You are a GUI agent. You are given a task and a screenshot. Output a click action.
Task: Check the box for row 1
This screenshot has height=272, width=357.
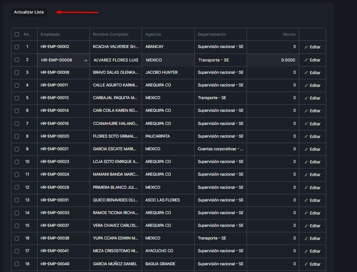coord(17,47)
